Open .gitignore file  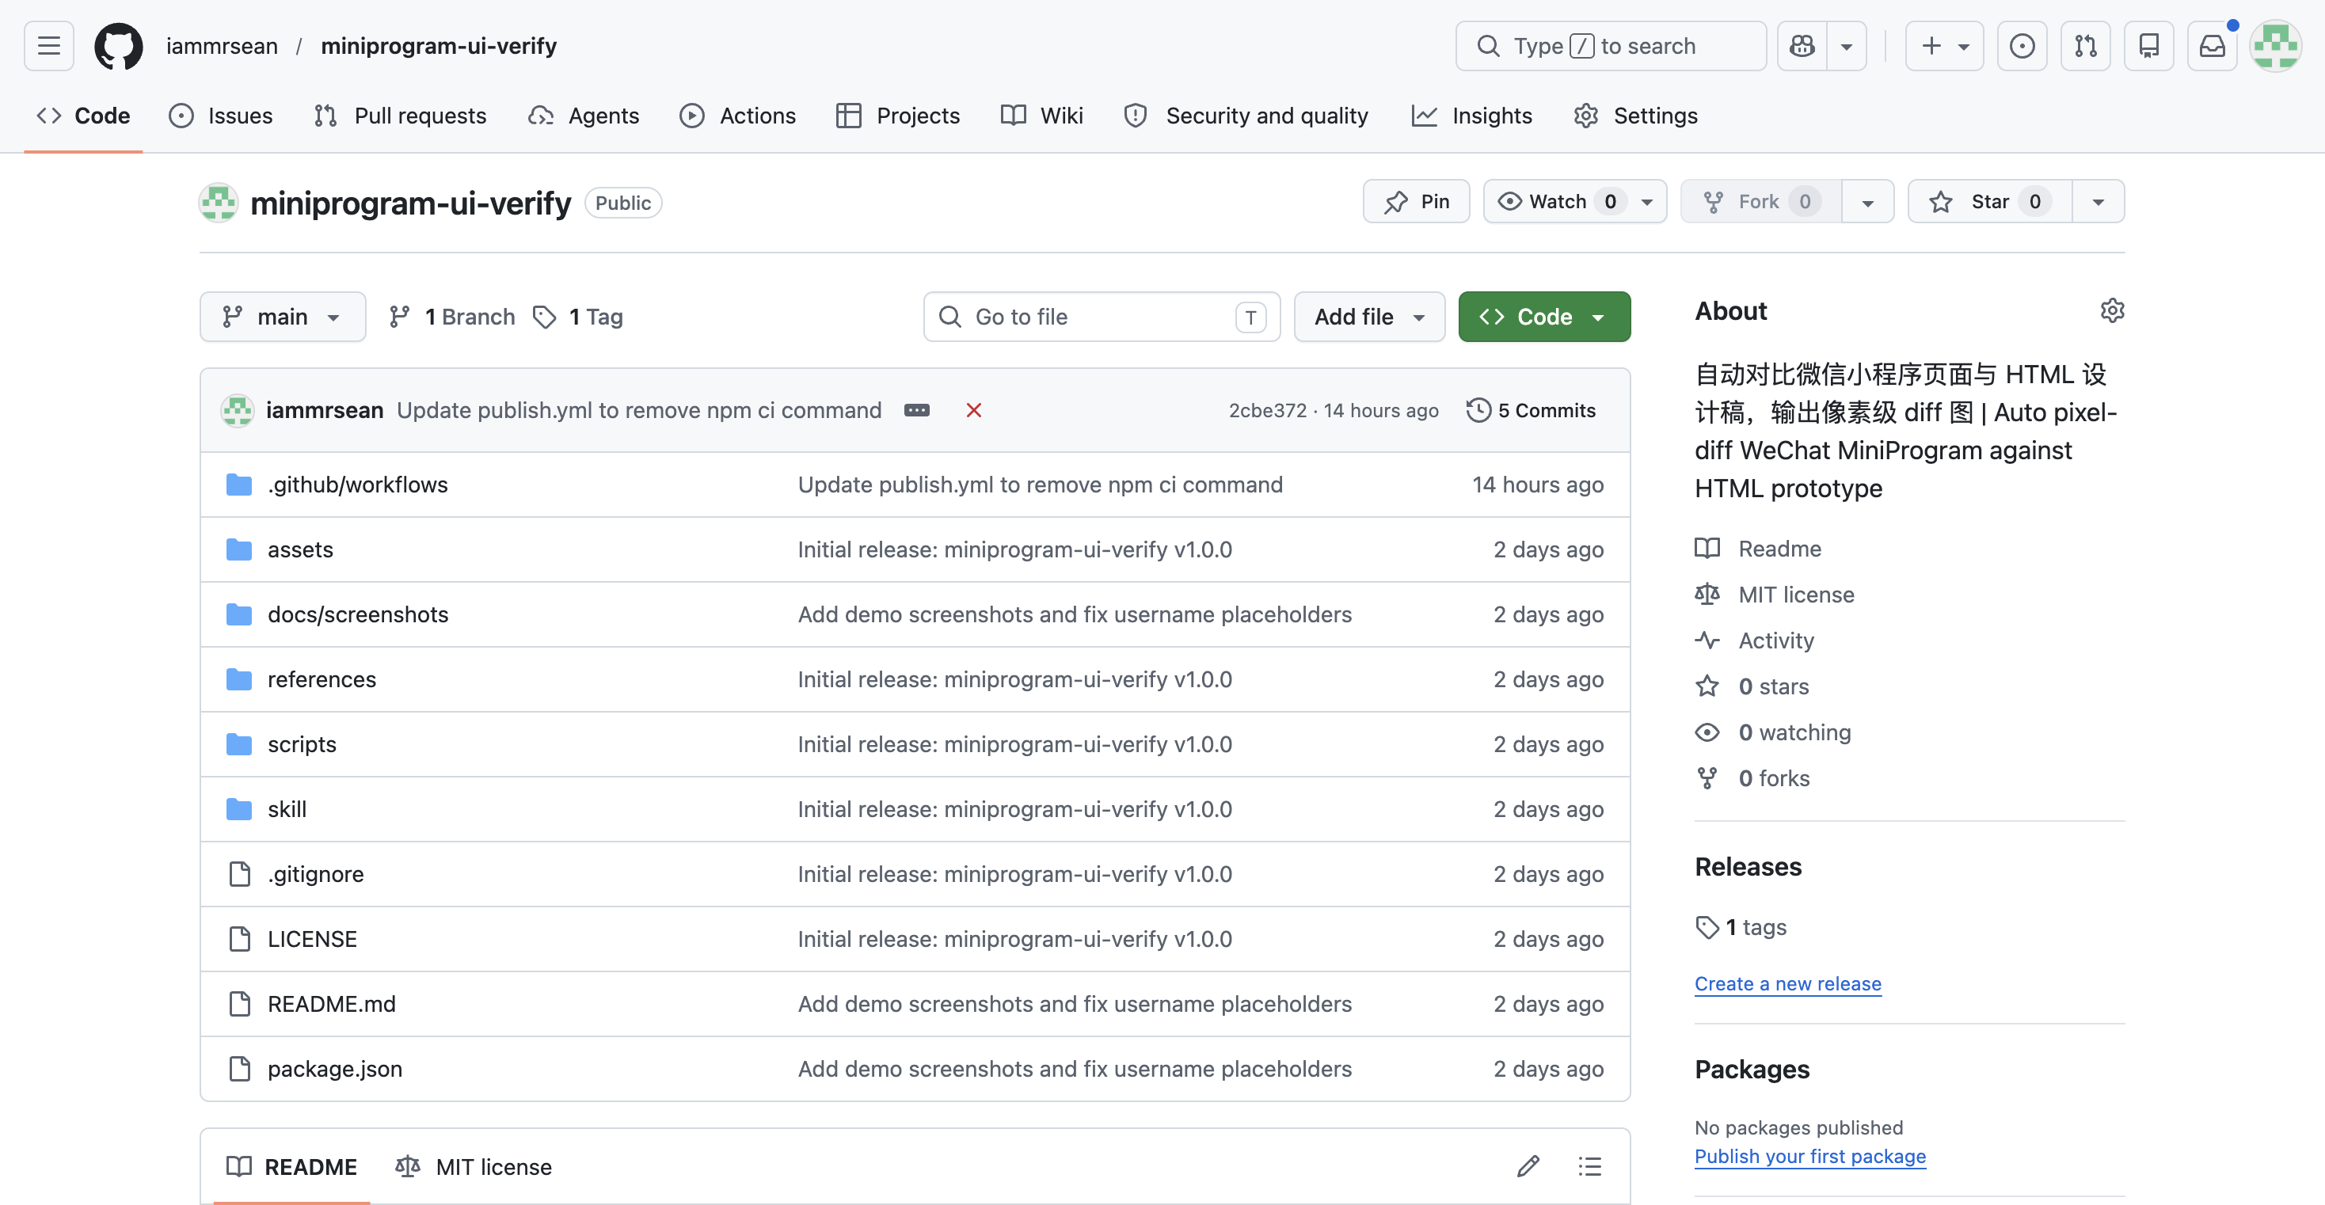315,874
